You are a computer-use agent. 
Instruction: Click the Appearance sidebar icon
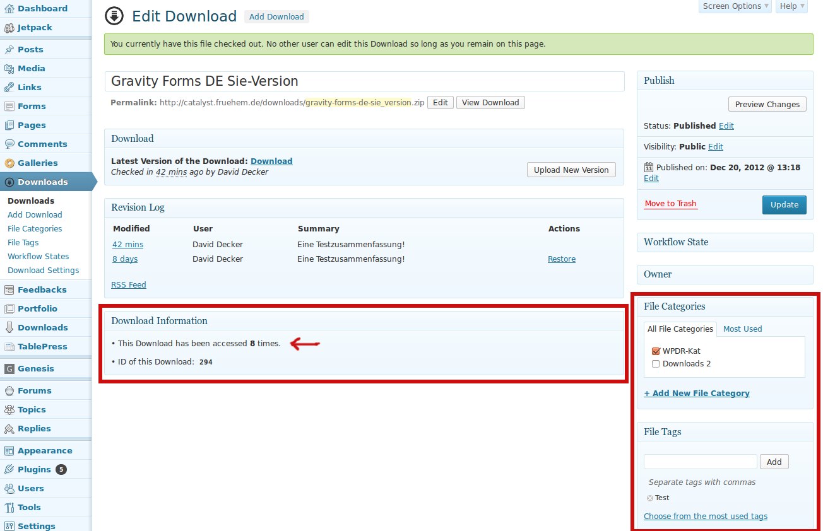tap(9, 451)
